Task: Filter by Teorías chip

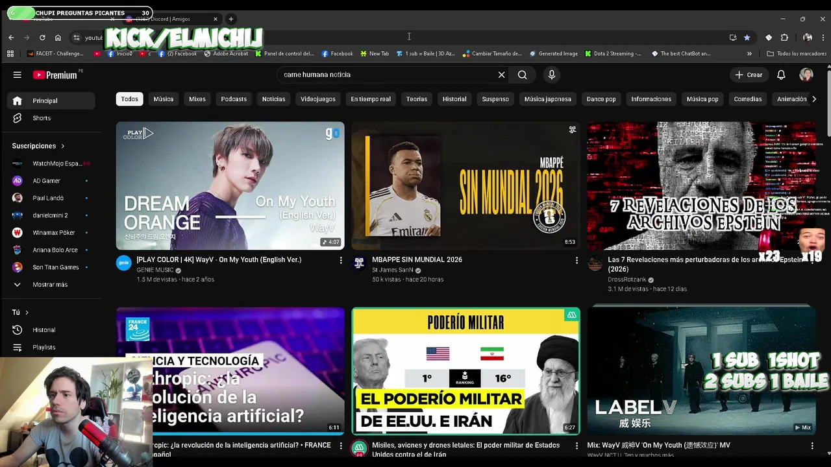Action: [x=417, y=99]
